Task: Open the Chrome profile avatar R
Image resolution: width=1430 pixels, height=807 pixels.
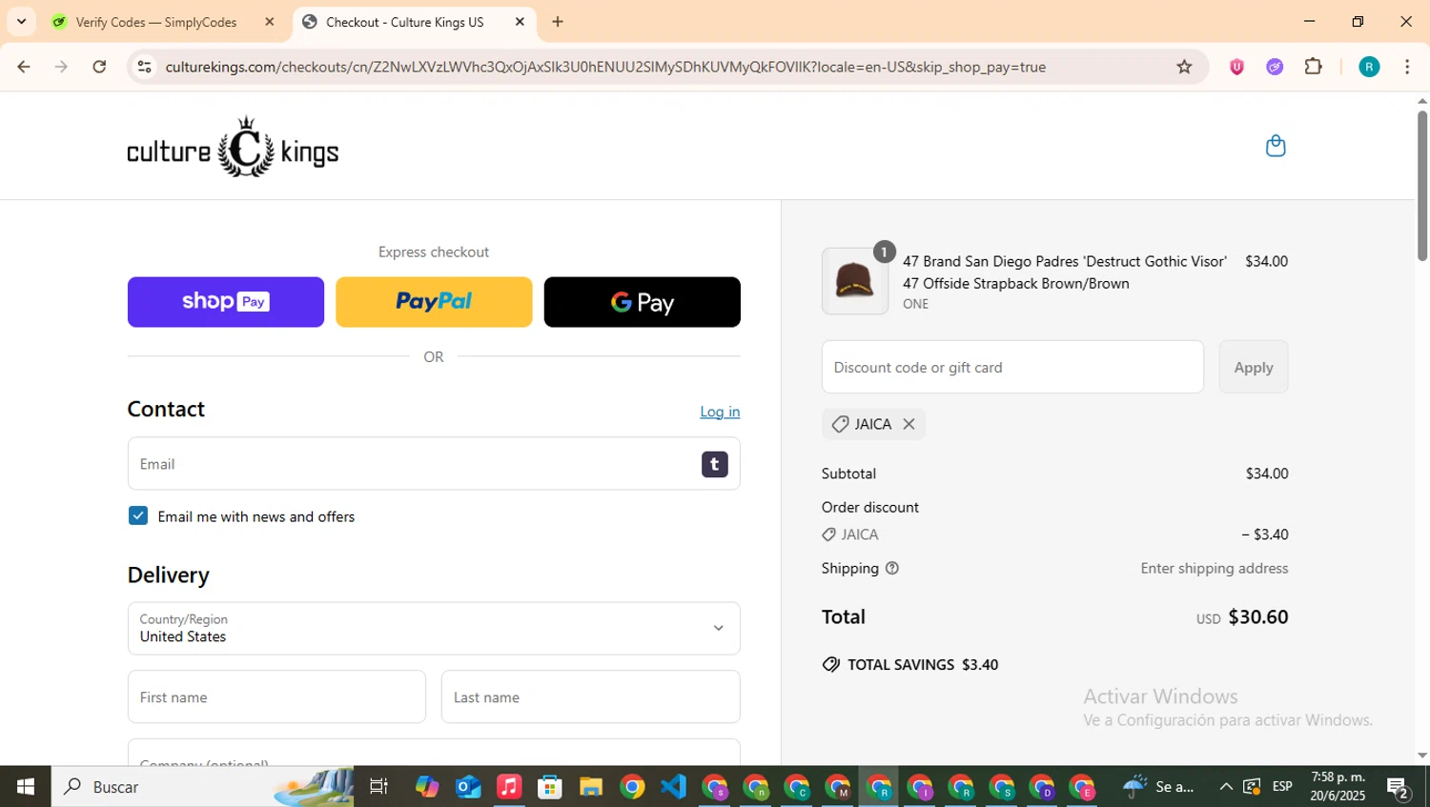Action: (1369, 67)
